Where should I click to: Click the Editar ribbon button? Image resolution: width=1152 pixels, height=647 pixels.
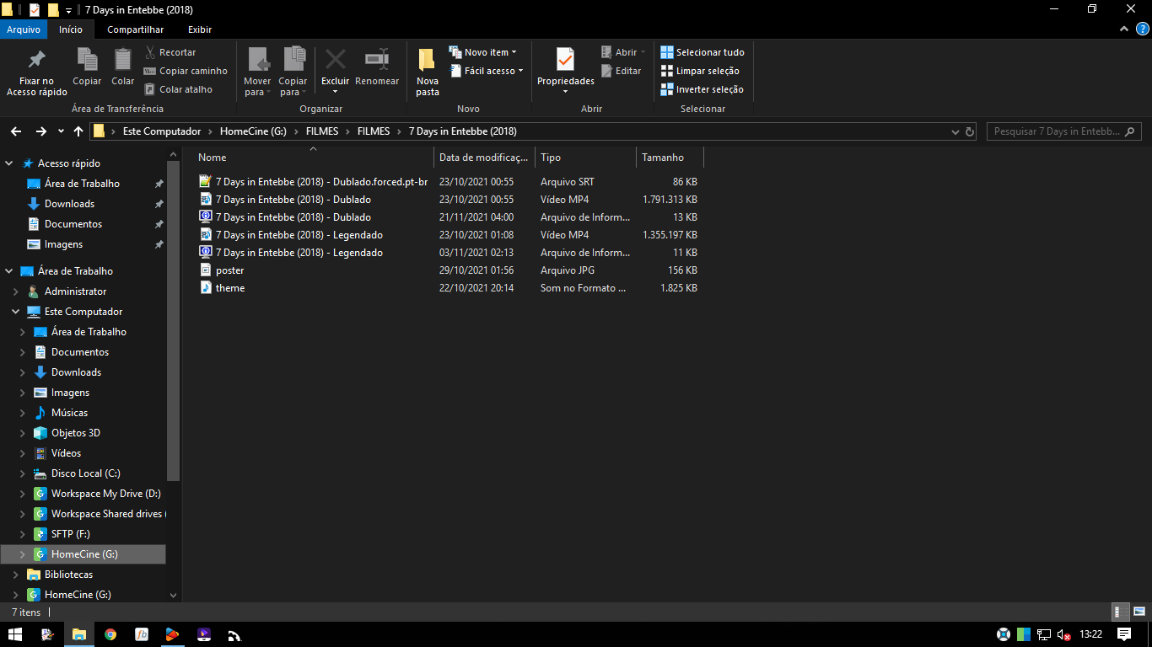pyautogui.click(x=622, y=71)
